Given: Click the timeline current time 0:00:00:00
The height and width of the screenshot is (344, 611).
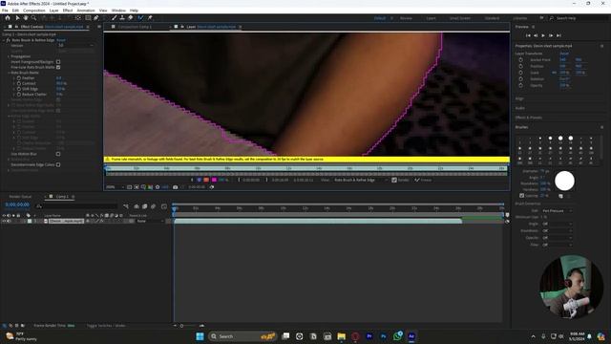Looking at the screenshot, I should 17,204.
